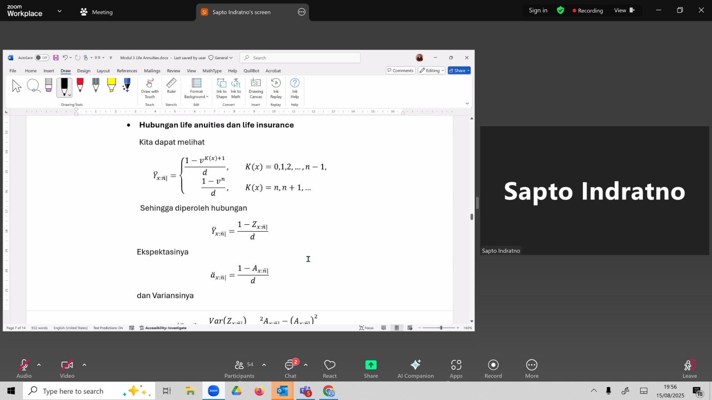712x400 pixels.
Task: Click the Sign in button
Action: tap(538, 10)
